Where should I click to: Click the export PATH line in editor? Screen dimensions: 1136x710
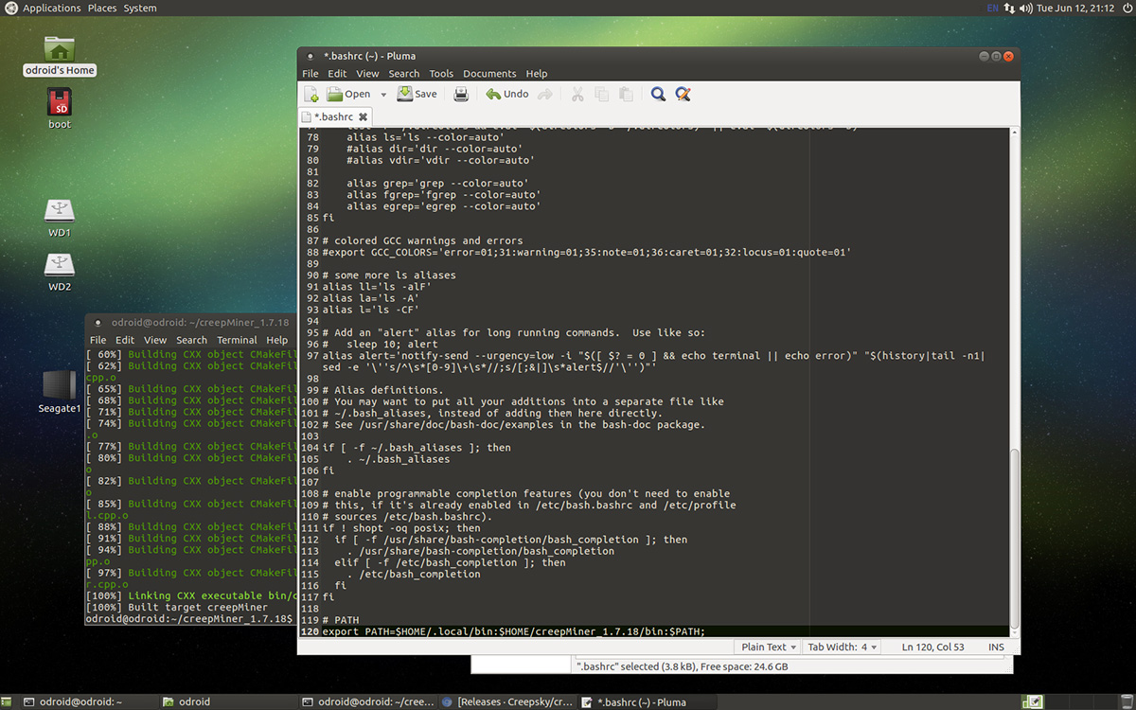click(x=514, y=631)
